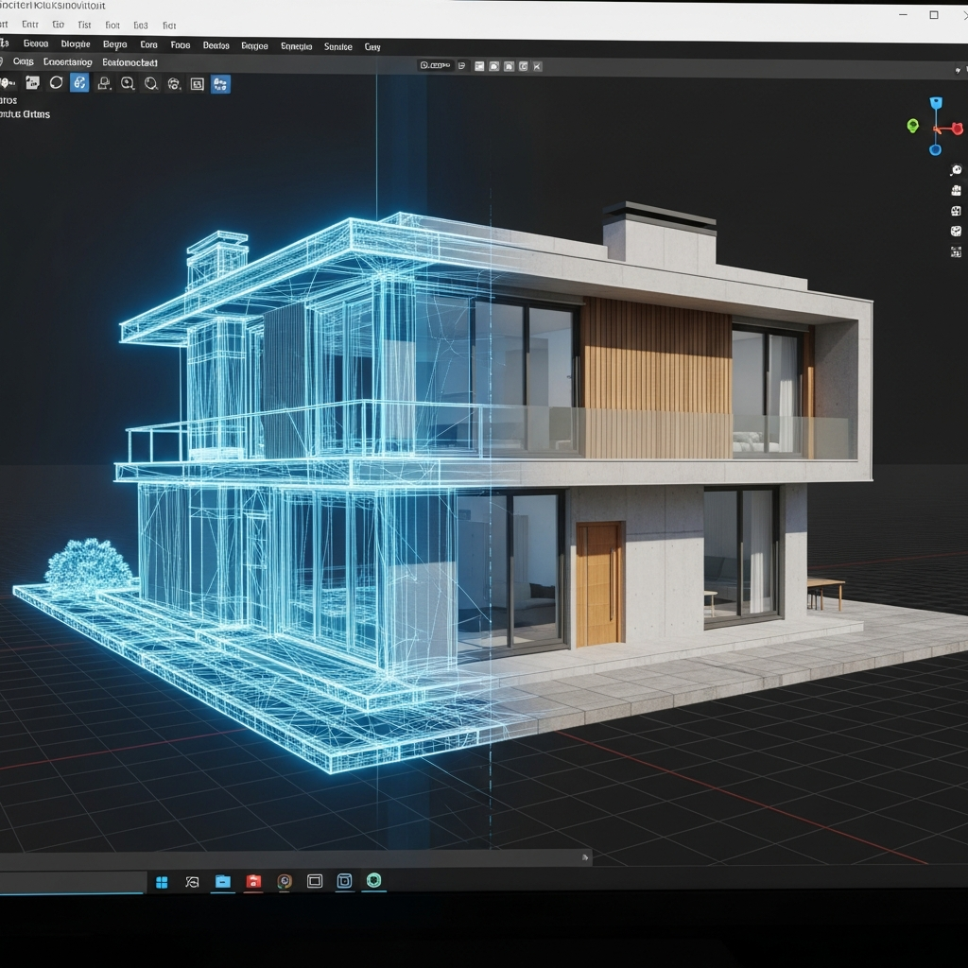Open the Windows Start menu
Image resolution: width=968 pixels, height=968 pixels.
click(x=162, y=882)
